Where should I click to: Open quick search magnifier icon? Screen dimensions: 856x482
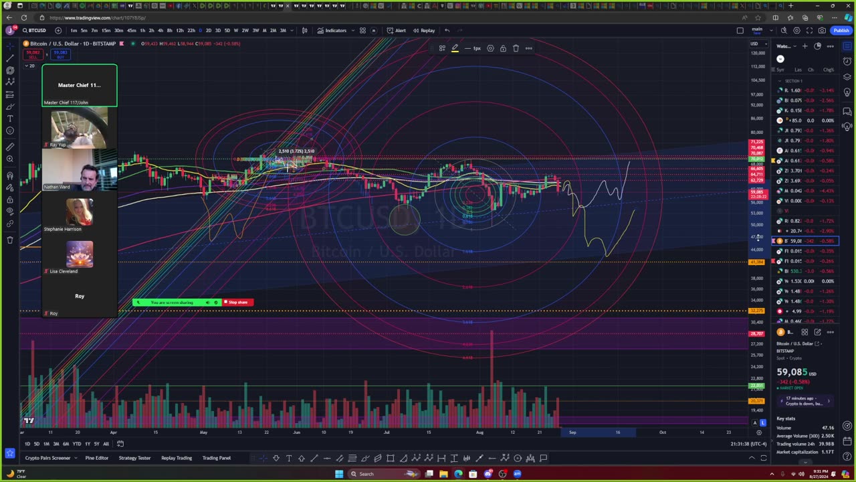[784, 30]
